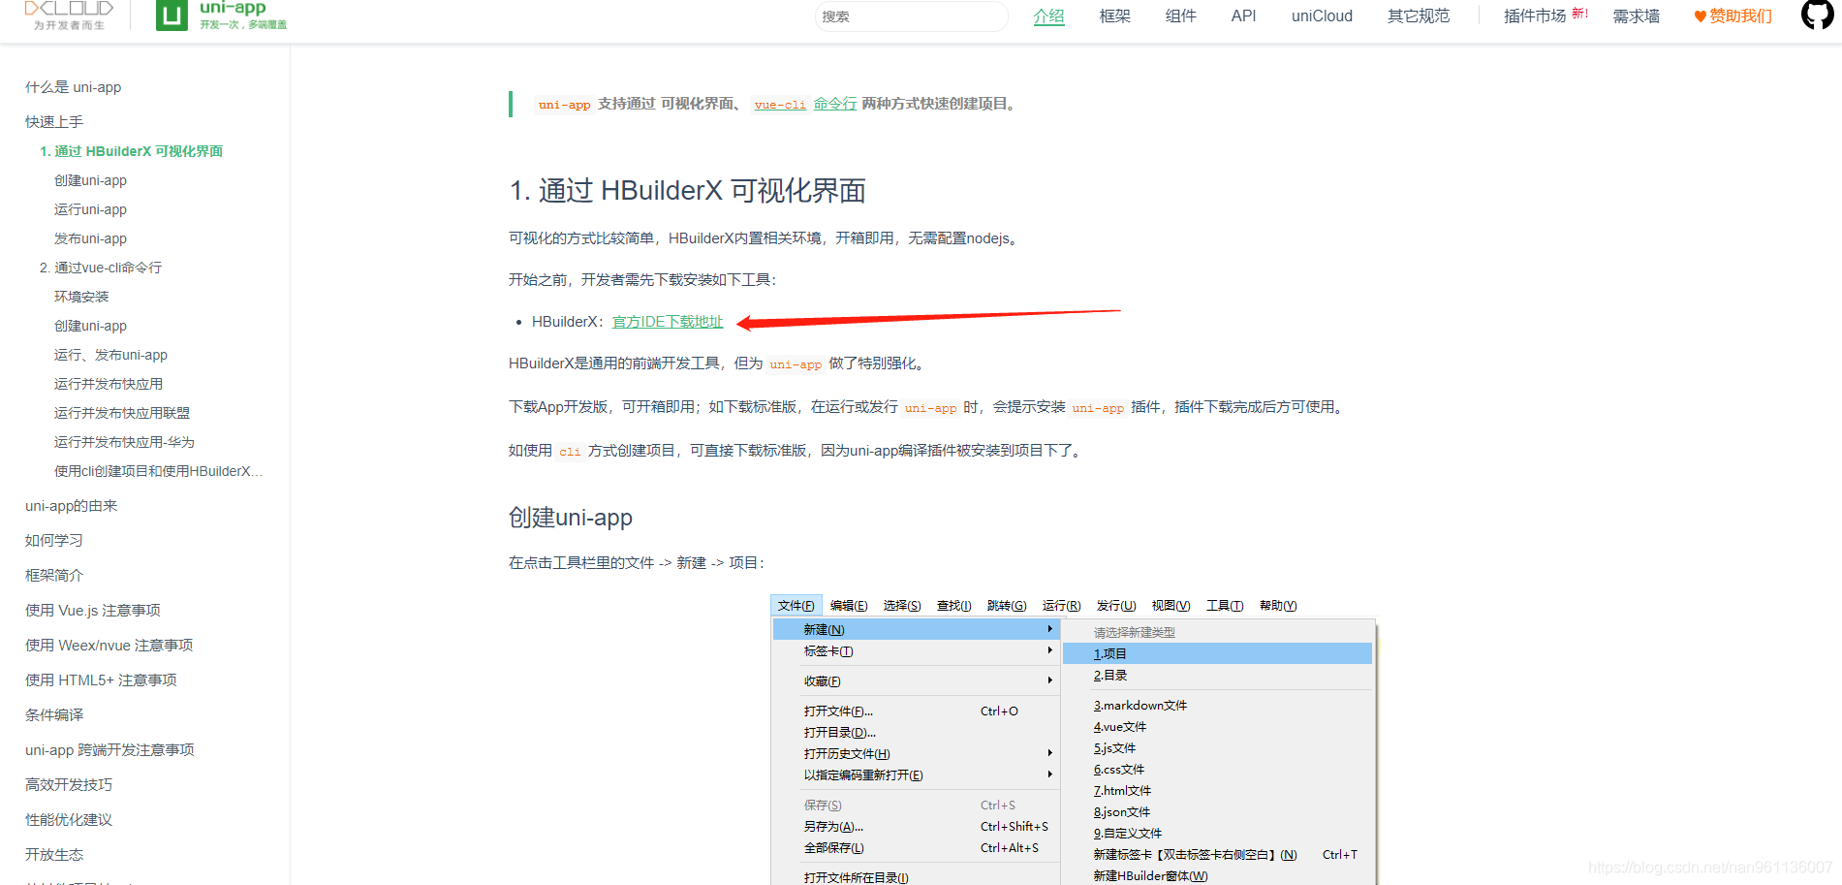Screen dimensions: 1842x885
Task: Open the 组件 nav tab
Action: [x=1180, y=16]
